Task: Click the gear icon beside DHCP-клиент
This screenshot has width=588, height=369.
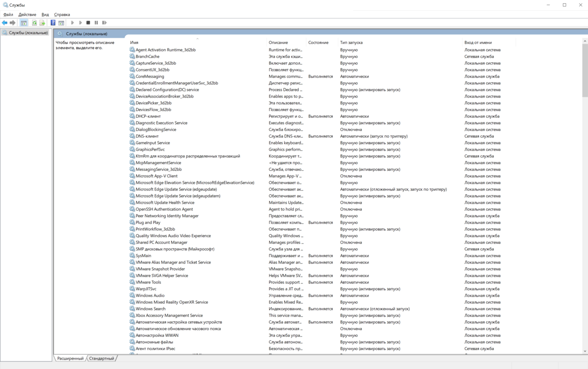Action: 132,116
